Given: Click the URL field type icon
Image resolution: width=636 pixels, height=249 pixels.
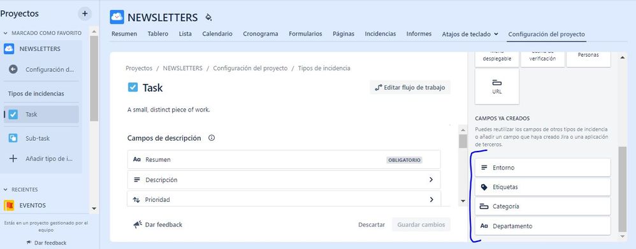Looking at the screenshot, I should pos(497,83).
